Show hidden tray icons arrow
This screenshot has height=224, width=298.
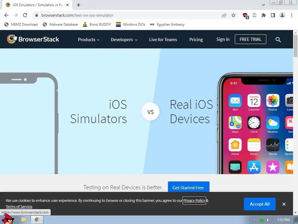point(254,220)
